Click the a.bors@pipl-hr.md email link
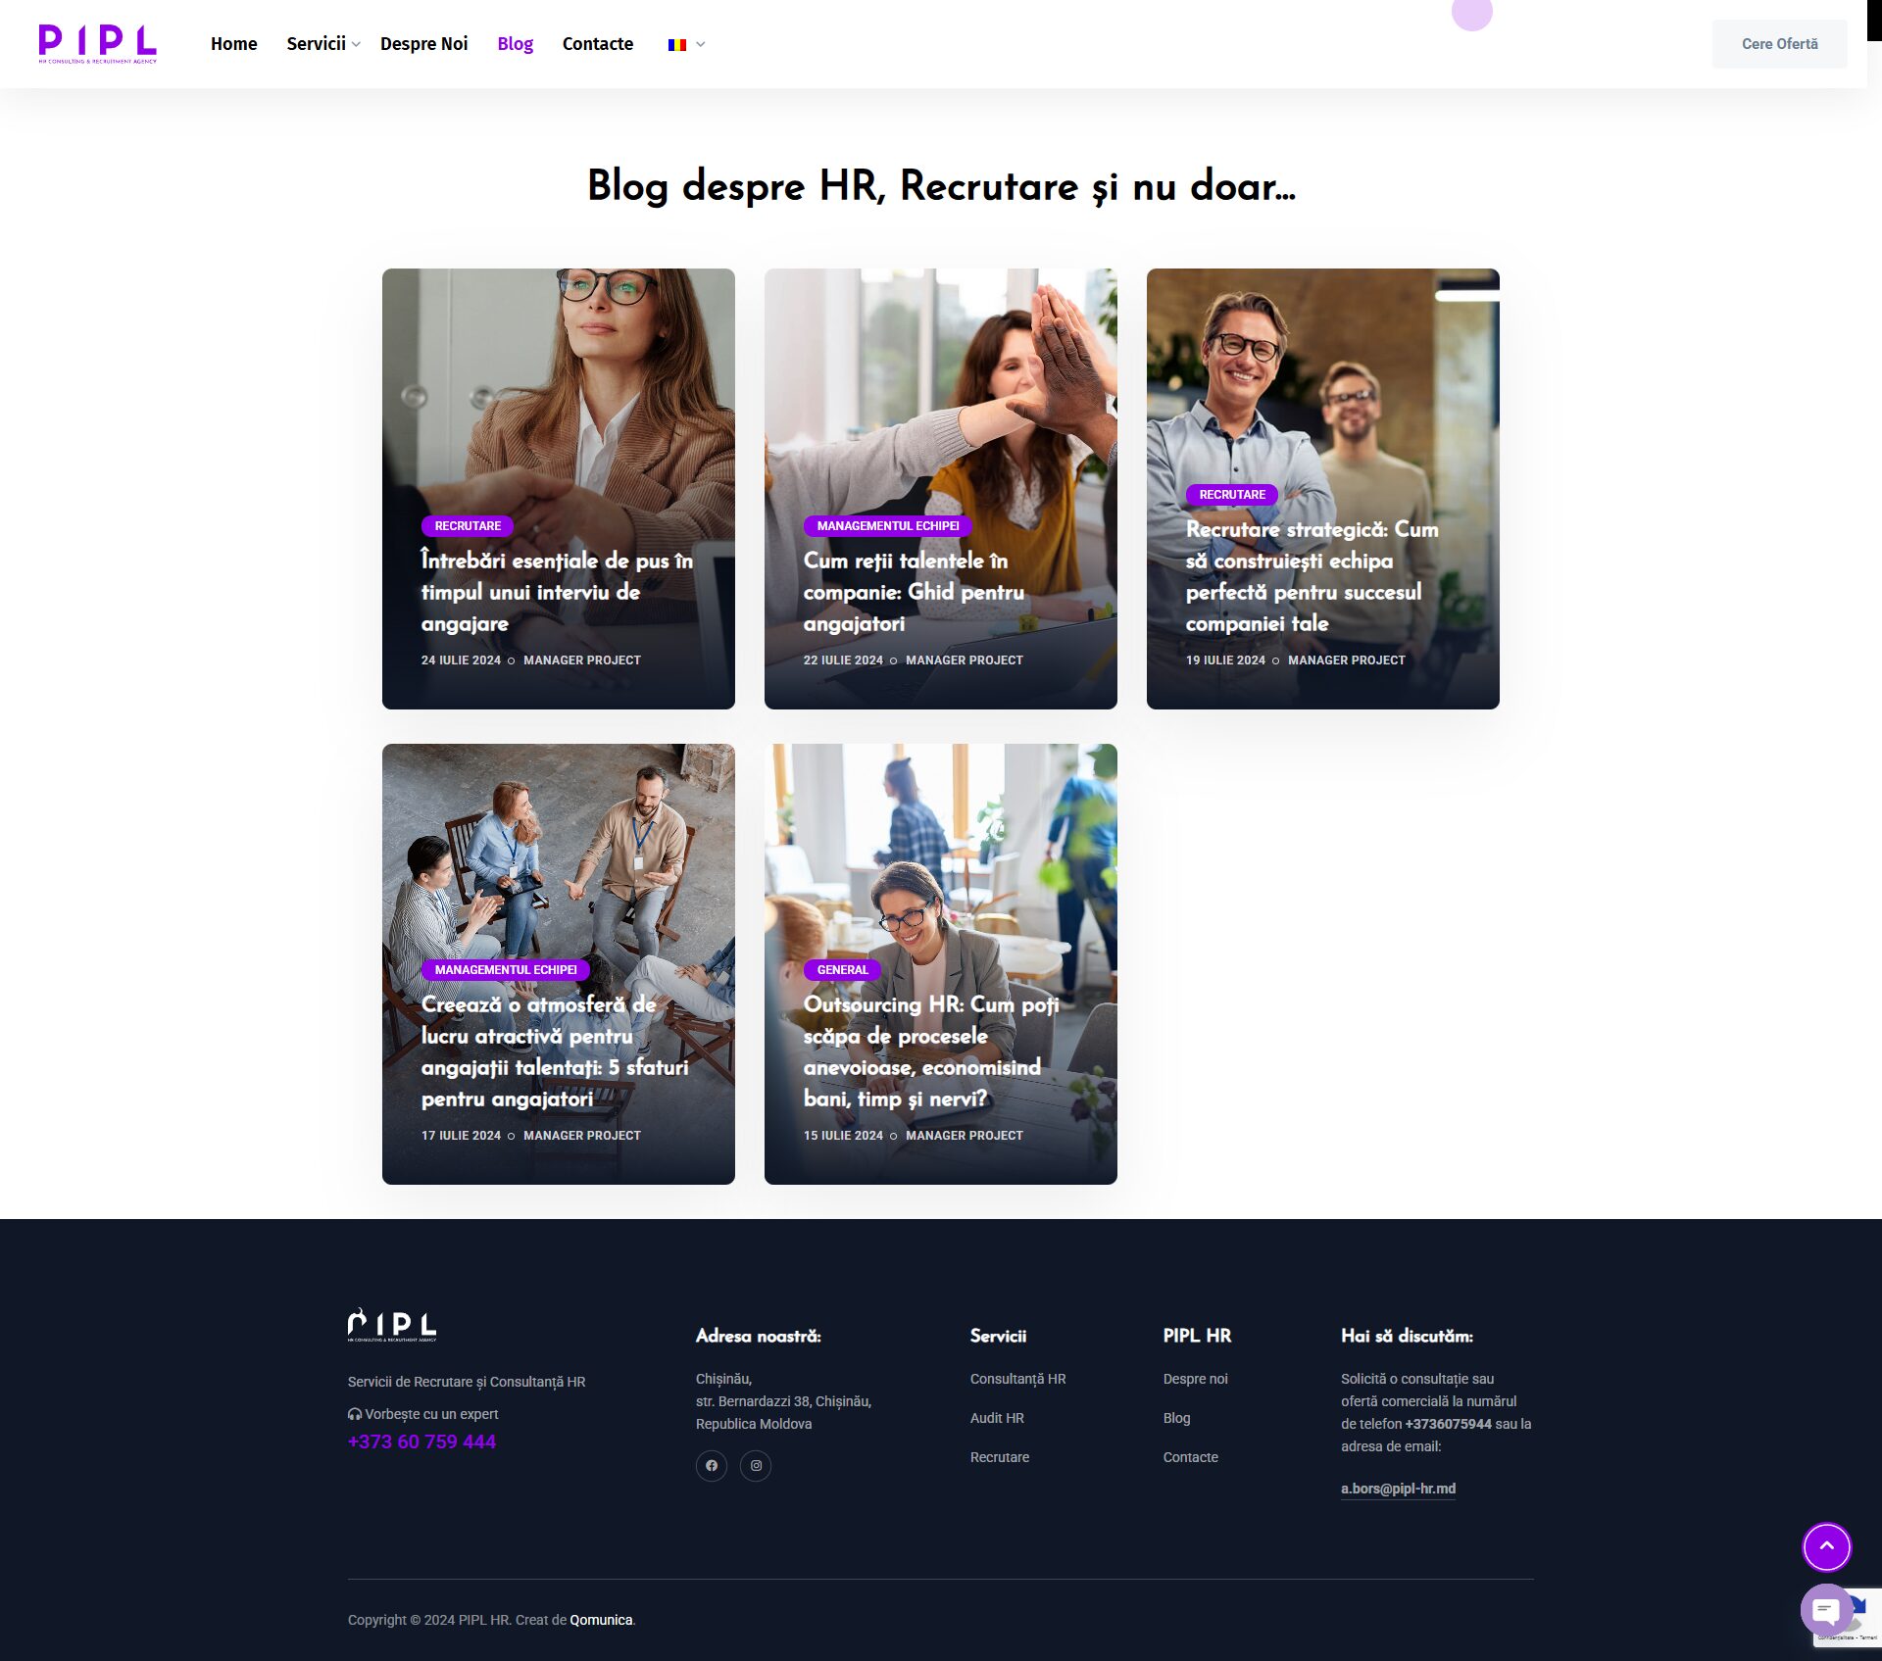This screenshot has width=1882, height=1661. point(1398,1489)
